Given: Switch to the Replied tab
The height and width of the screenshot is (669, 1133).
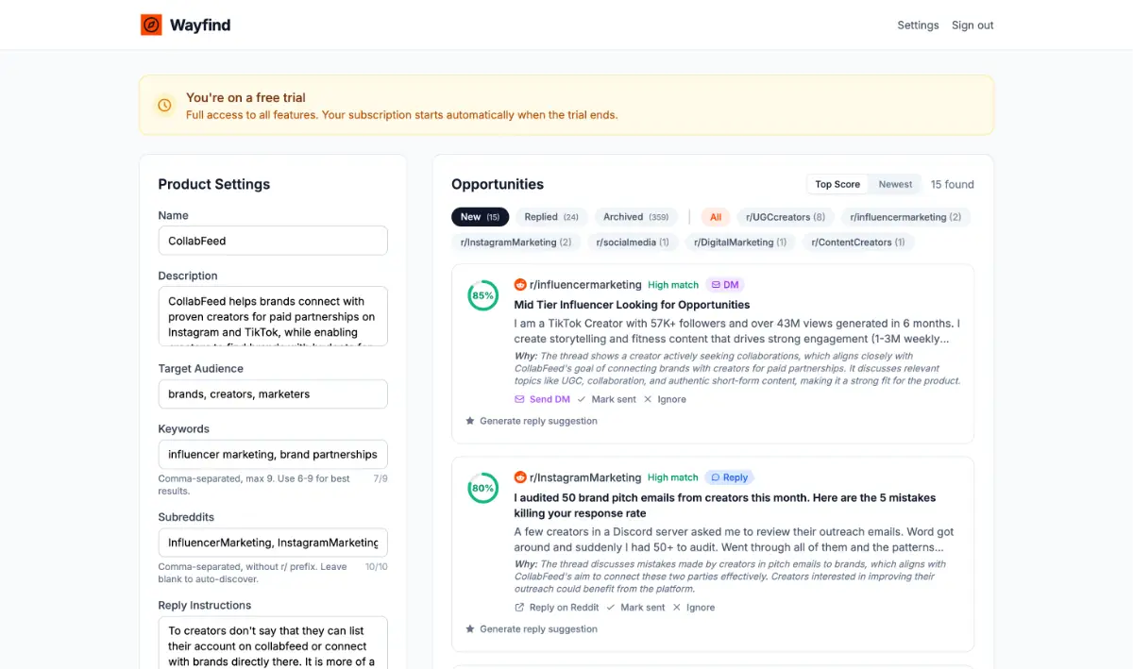Looking at the screenshot, I should (x=551, y=217).
